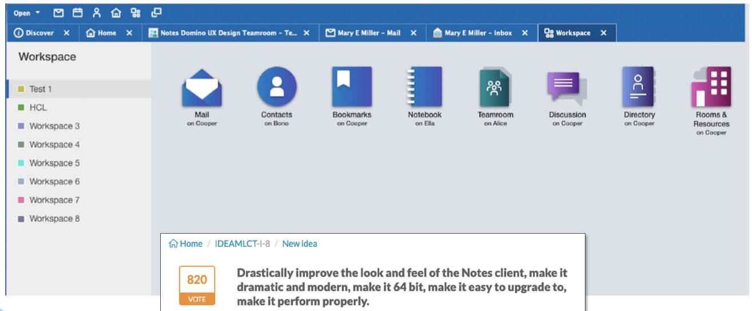Click the overlapping windows toolbar icon

pos(156,13)
